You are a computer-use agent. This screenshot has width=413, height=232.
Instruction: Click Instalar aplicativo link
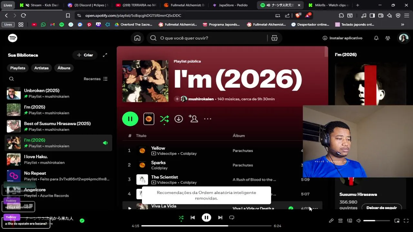pos(342,38)
